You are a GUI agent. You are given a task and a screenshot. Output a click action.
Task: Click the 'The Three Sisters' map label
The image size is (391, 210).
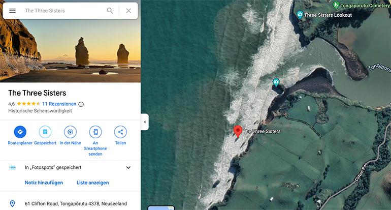click(262, 131)
